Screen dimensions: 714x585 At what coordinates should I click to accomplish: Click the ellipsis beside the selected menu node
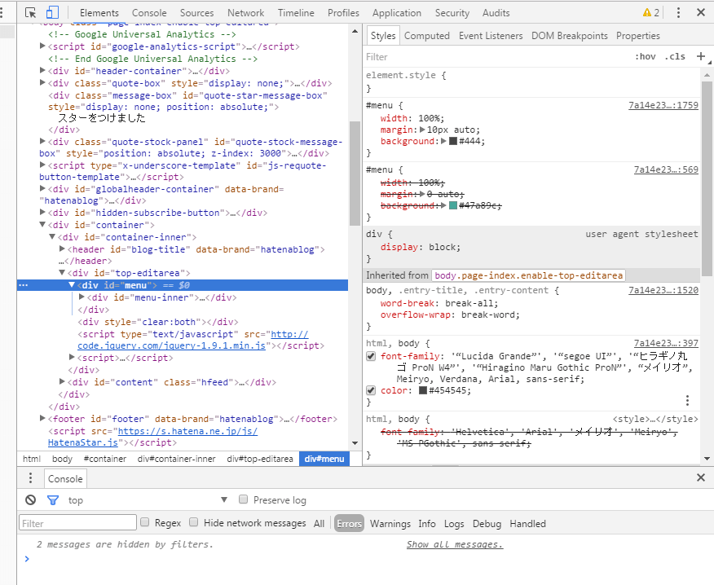point(24,285)
